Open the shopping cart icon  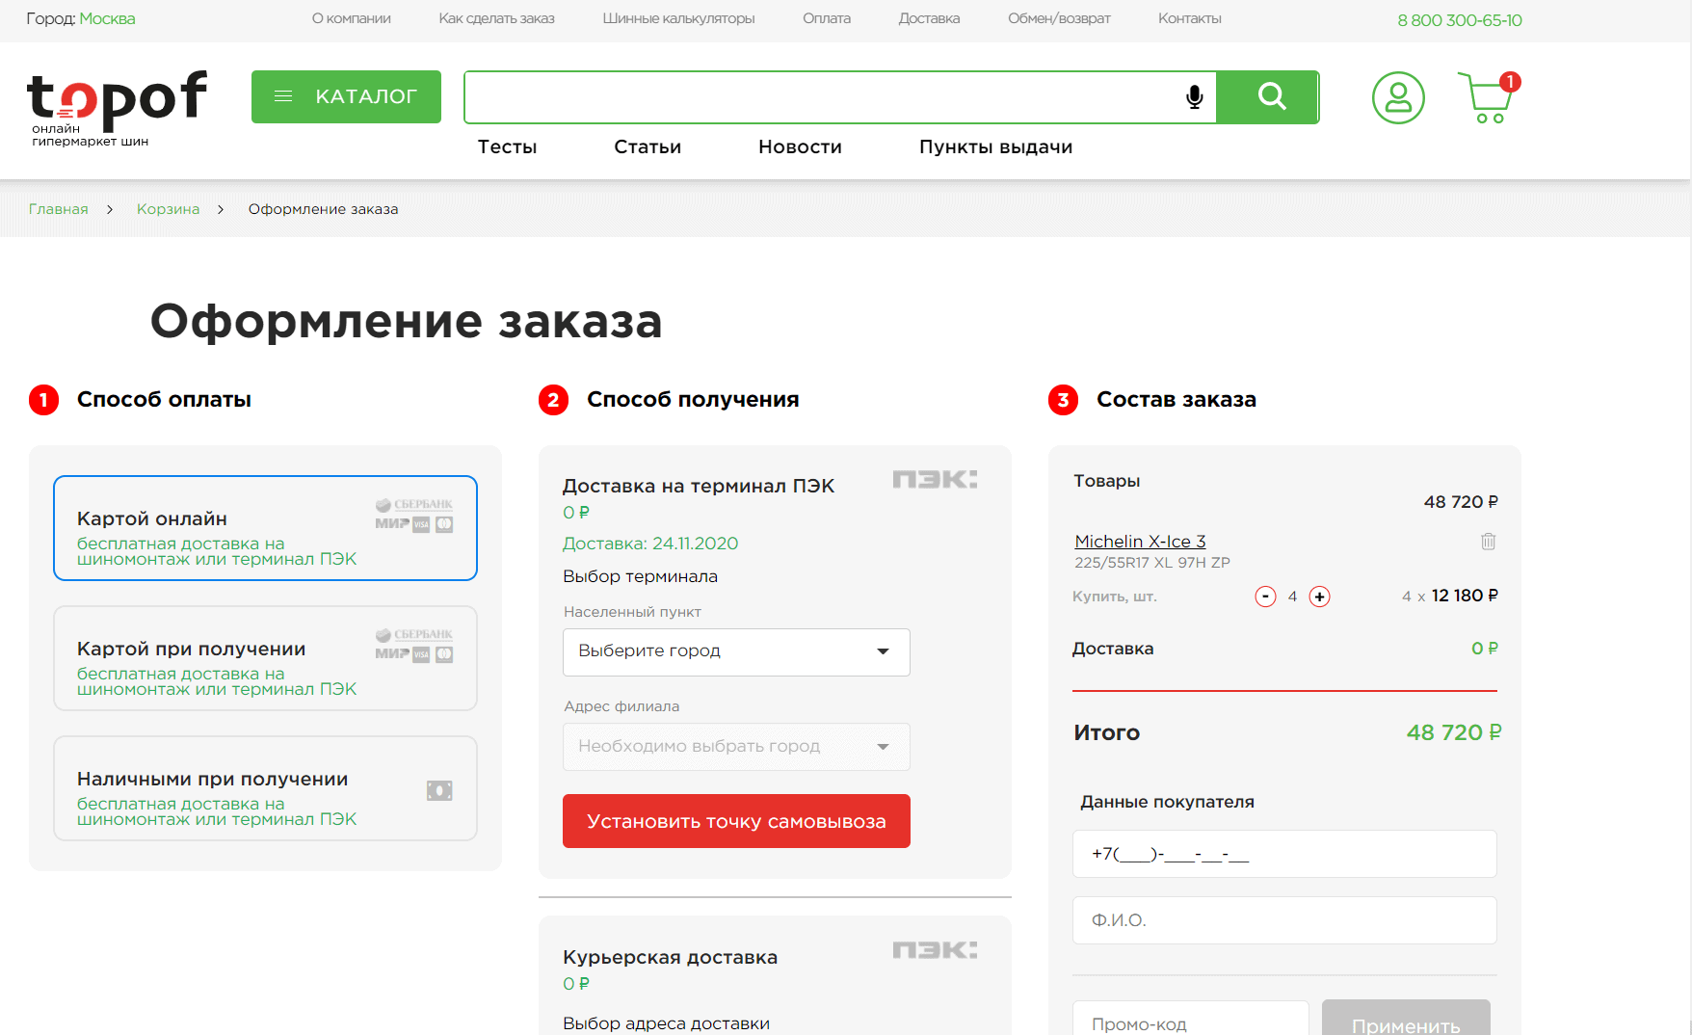1488,97
